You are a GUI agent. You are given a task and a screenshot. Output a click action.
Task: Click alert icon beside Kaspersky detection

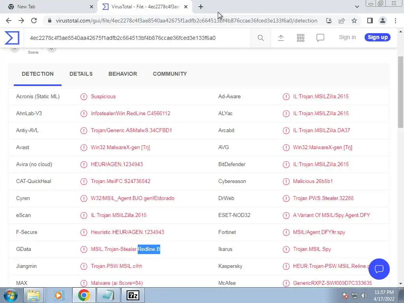(x=286, y=266)
